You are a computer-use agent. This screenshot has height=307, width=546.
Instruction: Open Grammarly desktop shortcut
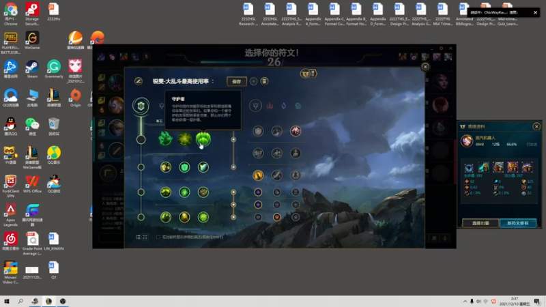coord(54,70)
